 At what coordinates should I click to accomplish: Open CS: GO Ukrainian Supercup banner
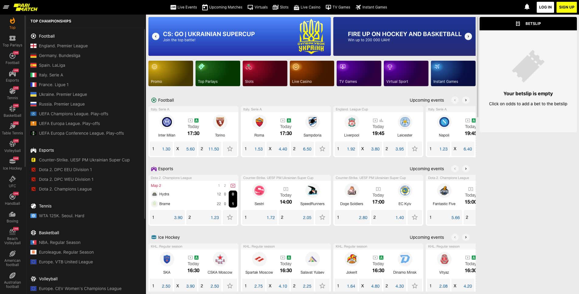[240, 36]
